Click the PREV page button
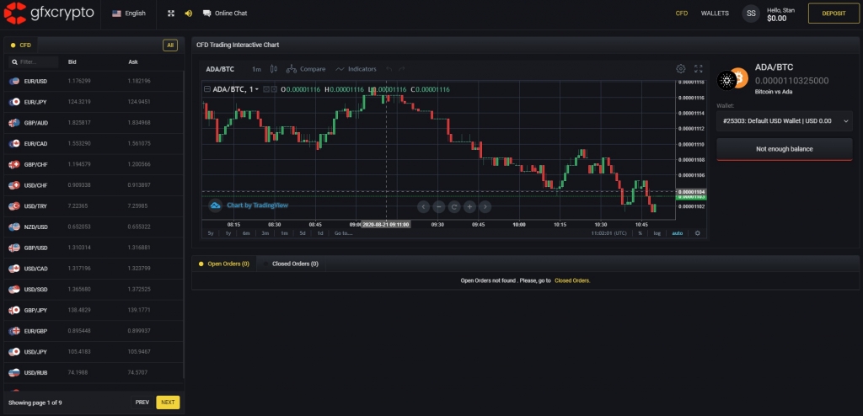 [142, 403]
